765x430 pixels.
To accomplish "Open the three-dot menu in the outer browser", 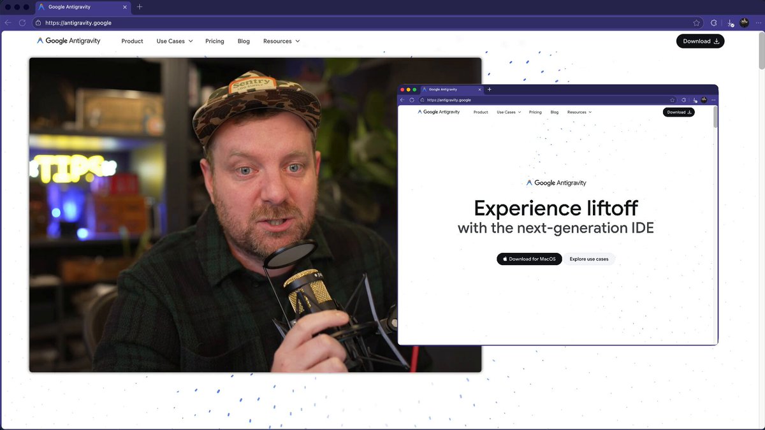I will tap(758, 22).
